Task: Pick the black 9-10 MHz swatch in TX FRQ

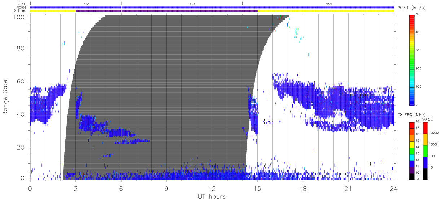Action: [x=412, y=177]
